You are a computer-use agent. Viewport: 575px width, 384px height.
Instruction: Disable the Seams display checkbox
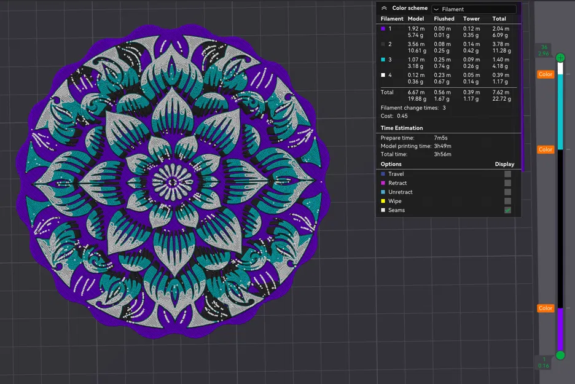509,210
